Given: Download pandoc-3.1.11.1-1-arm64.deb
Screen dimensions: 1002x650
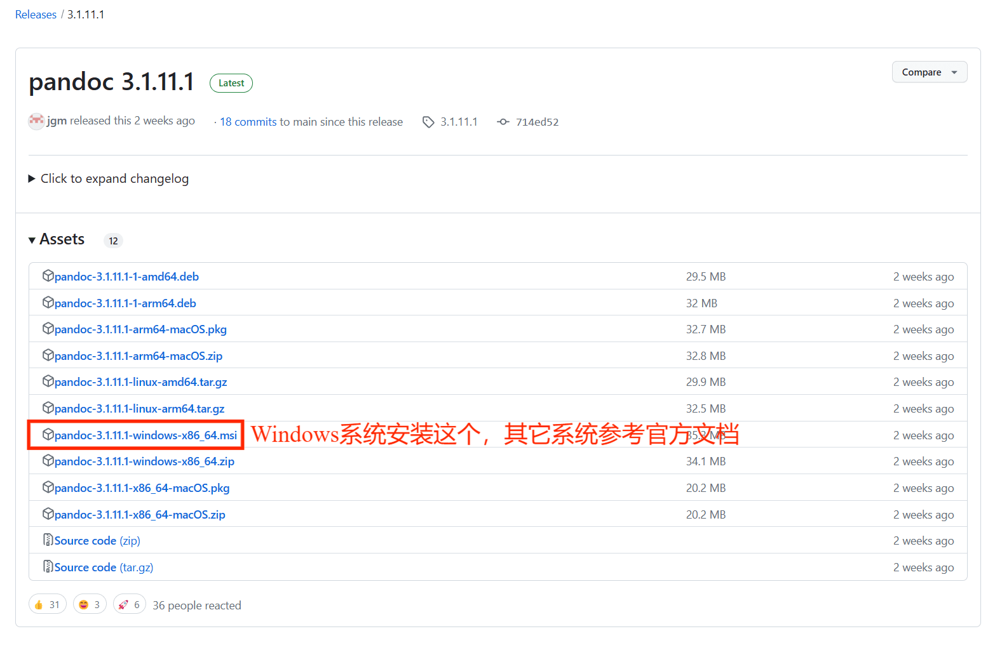Looking at the screenshot, I should pyautogui.click(x=125, y=303).
